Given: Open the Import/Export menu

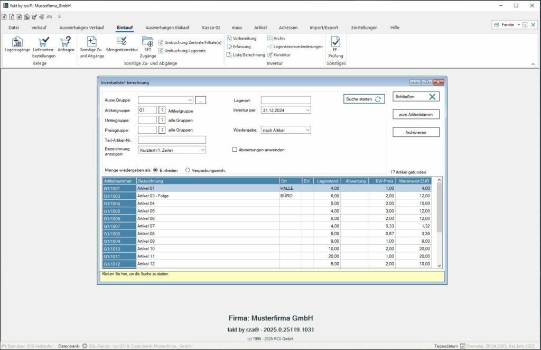Looking at the screenshot, I should coord(325,27).
